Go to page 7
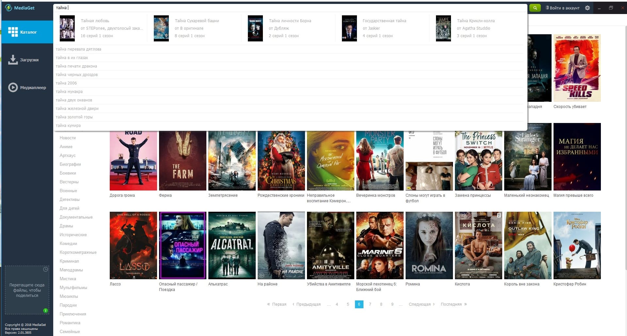 pyautogui.click(x=370, y=304)
